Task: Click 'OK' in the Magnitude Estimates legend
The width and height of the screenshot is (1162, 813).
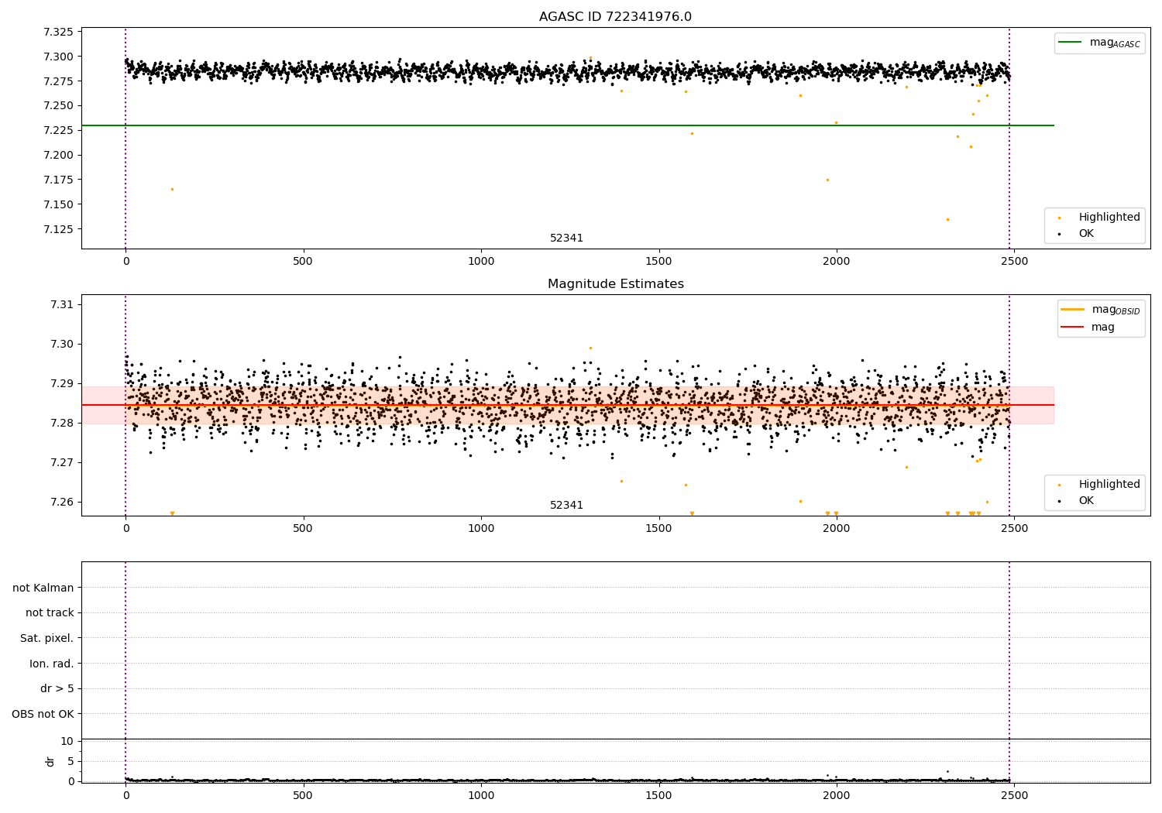Action: pos(1086,501)
